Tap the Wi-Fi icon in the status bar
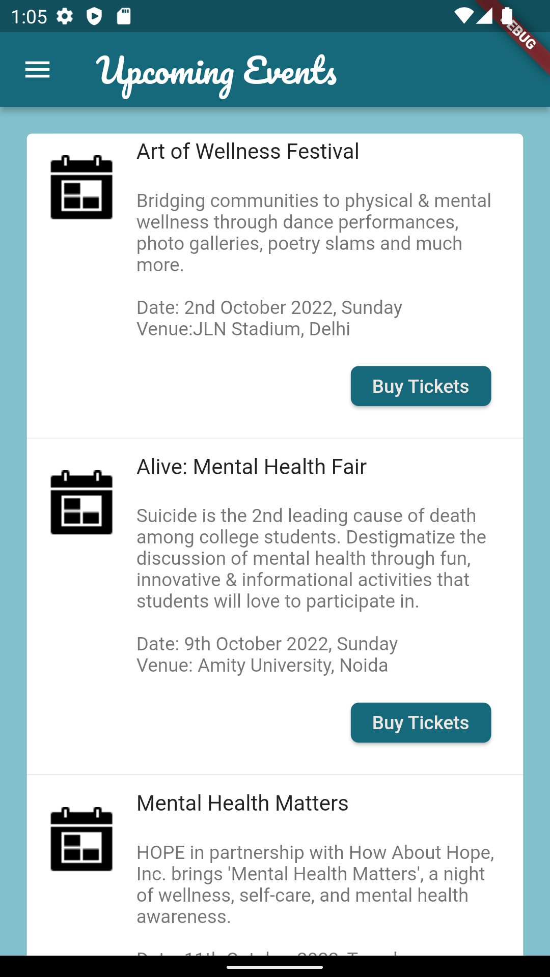Screen dimensions: 550x977 464,16
